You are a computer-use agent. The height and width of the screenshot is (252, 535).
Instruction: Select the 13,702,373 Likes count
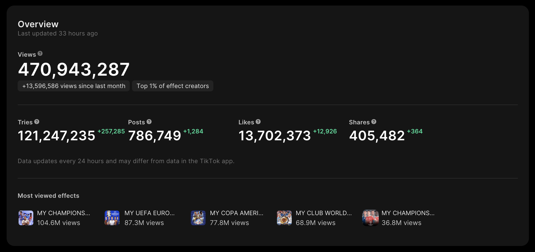275,136
